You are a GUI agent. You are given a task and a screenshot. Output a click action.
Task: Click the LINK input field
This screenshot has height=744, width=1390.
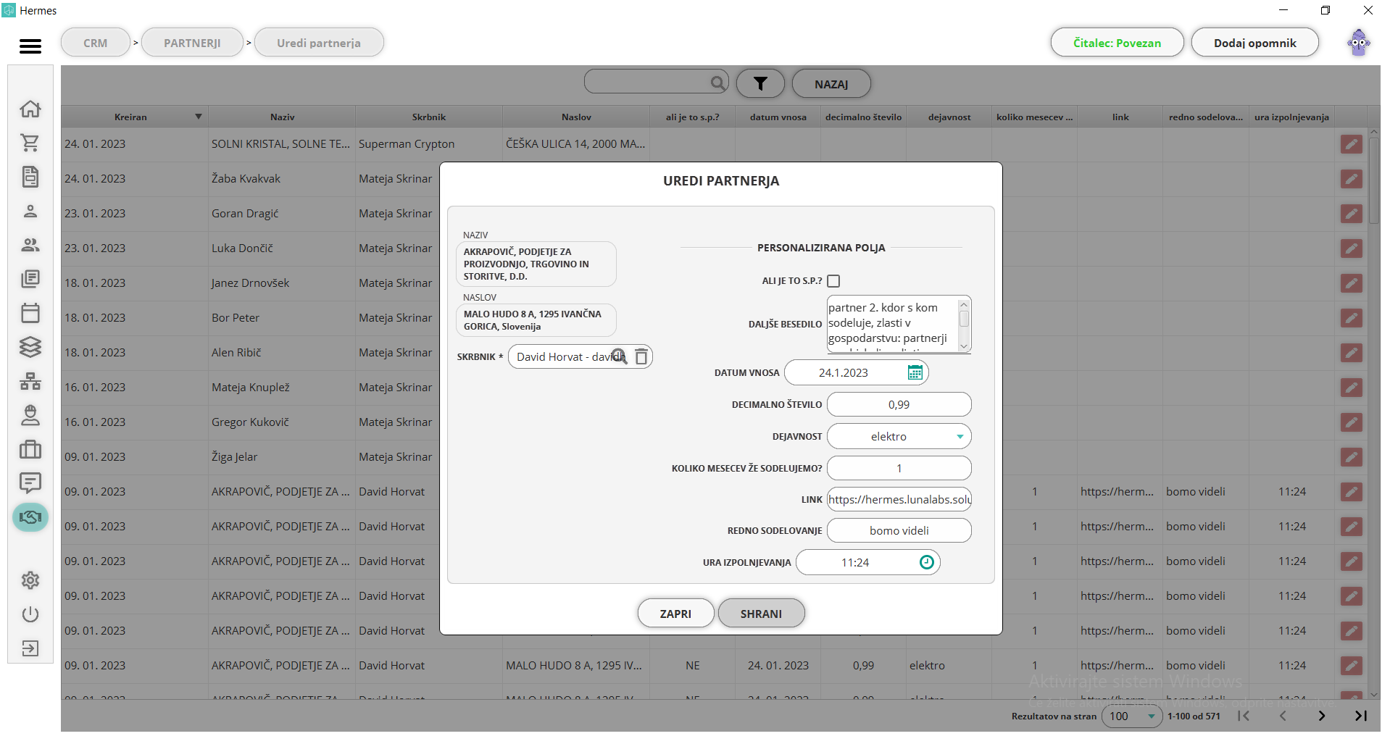(x=899, y=499)
